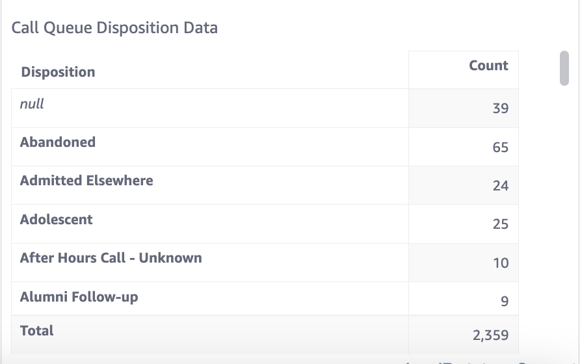Click the empty area beside Count column

(538, 195)
